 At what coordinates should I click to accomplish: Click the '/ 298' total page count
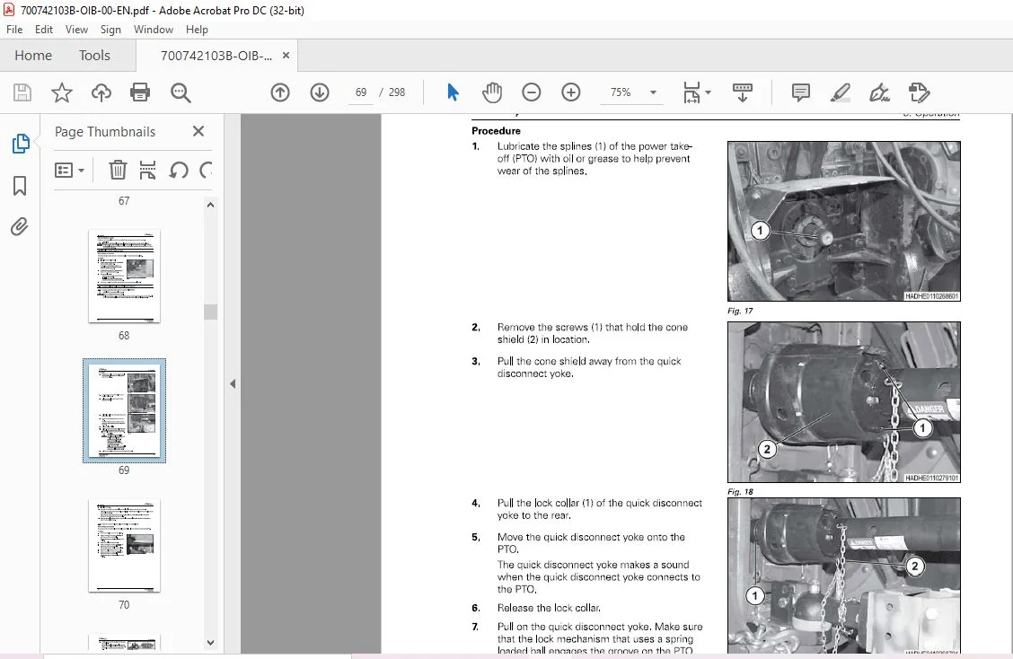pyautogui.click(x=392, y=92)
